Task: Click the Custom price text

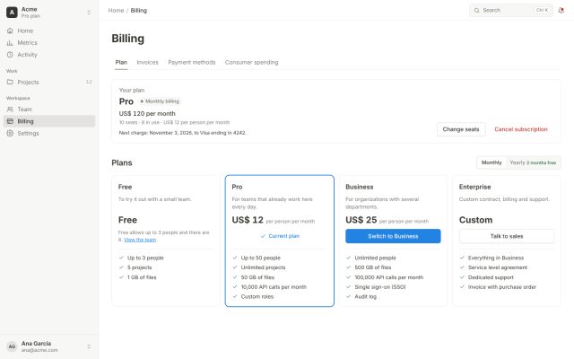Action: (x=476, y=220)
